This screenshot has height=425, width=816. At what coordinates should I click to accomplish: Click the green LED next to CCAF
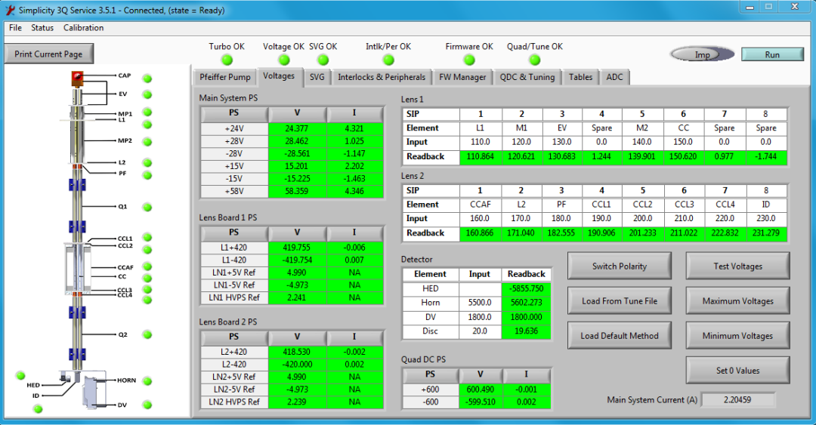147,266
